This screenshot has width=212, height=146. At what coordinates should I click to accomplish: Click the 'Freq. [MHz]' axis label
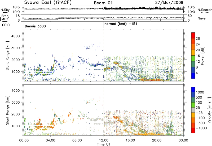point(5,18)
